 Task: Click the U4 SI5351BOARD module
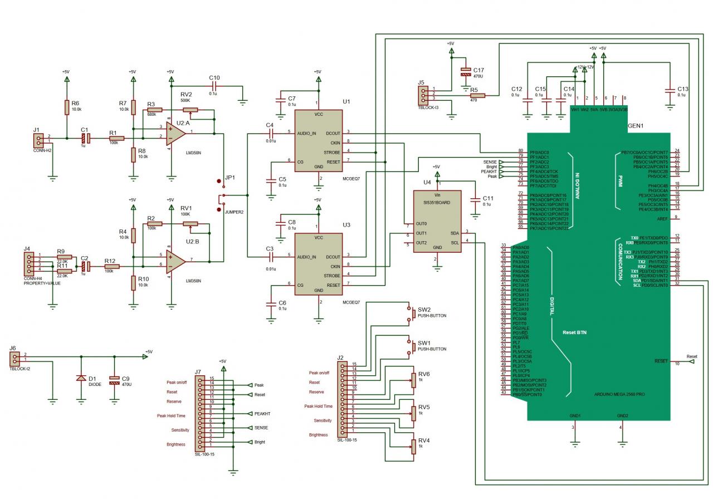pos(437,222)
